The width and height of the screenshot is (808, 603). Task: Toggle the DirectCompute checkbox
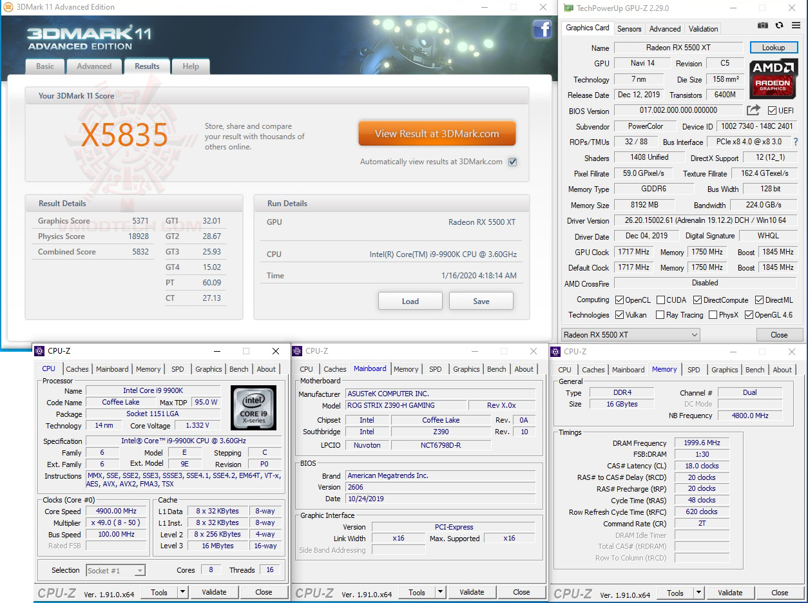pos(697,300)
